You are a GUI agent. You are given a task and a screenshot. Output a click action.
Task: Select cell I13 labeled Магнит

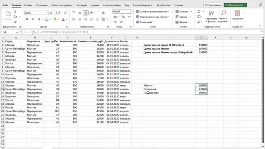[169, 86]
